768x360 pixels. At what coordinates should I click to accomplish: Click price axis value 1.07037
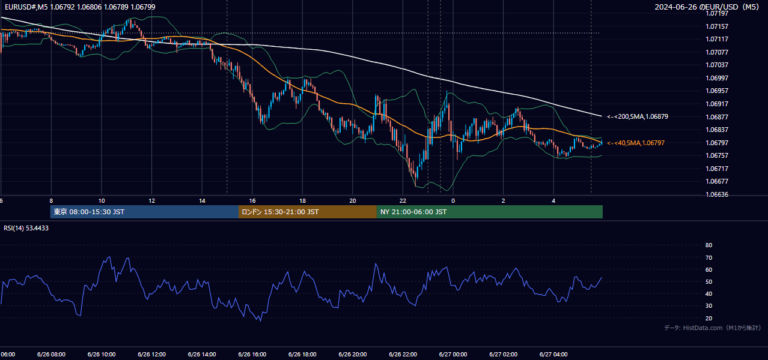716,65
